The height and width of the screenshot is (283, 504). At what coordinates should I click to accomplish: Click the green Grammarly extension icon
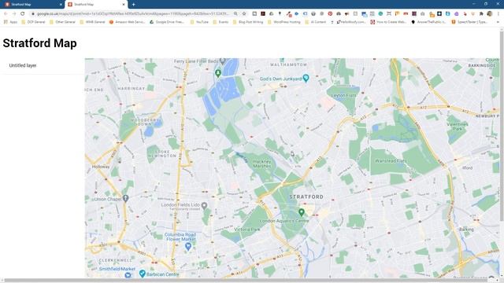[380, 14]
